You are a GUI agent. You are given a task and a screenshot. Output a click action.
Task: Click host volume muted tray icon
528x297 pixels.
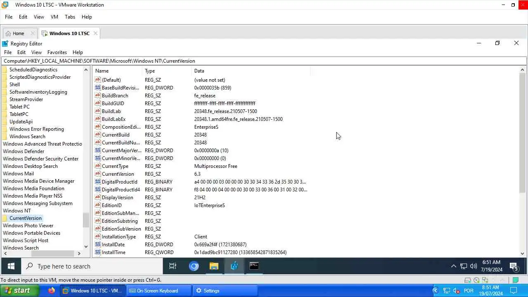coord(457,291)
